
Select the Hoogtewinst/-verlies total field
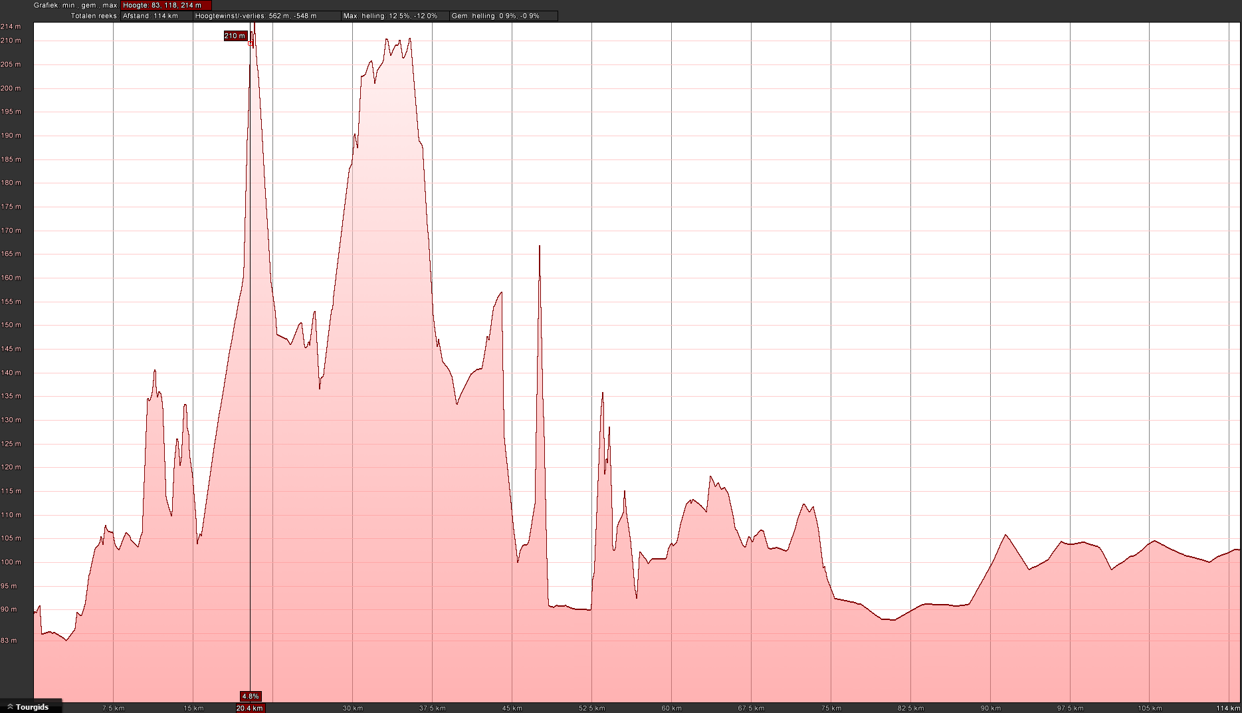266,16
